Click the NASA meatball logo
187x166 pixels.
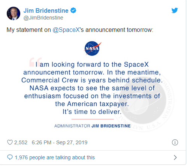coord(92,48)
